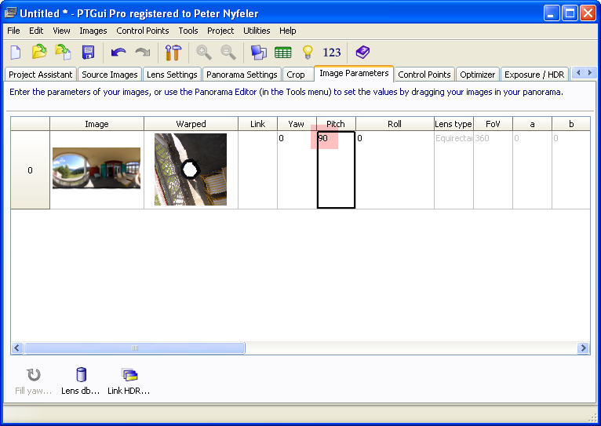Click the Lens database button
This screenshot has height=426, width=601.
[x=82, y=380]
